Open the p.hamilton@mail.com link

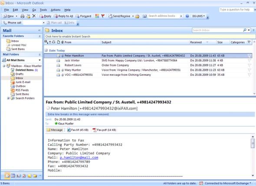tap(79, 157)
